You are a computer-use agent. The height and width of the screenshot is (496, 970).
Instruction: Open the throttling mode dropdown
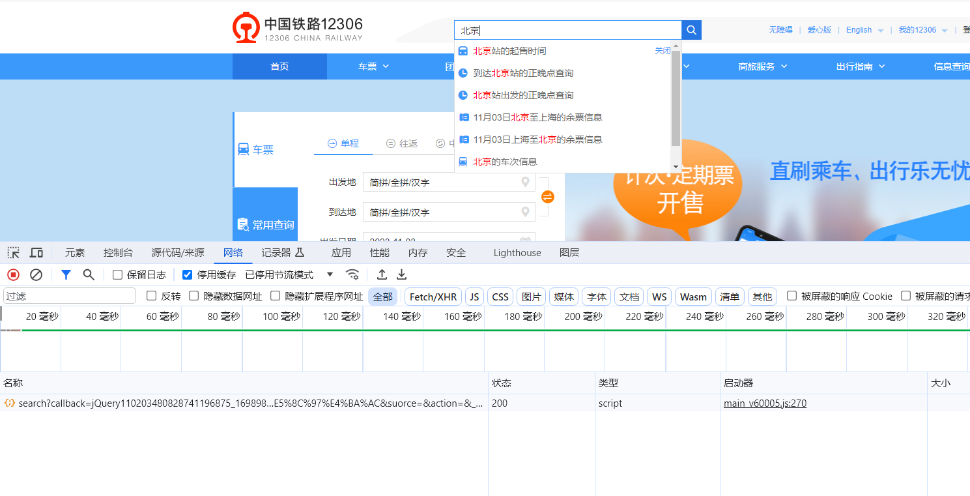[x=330, y=275]
